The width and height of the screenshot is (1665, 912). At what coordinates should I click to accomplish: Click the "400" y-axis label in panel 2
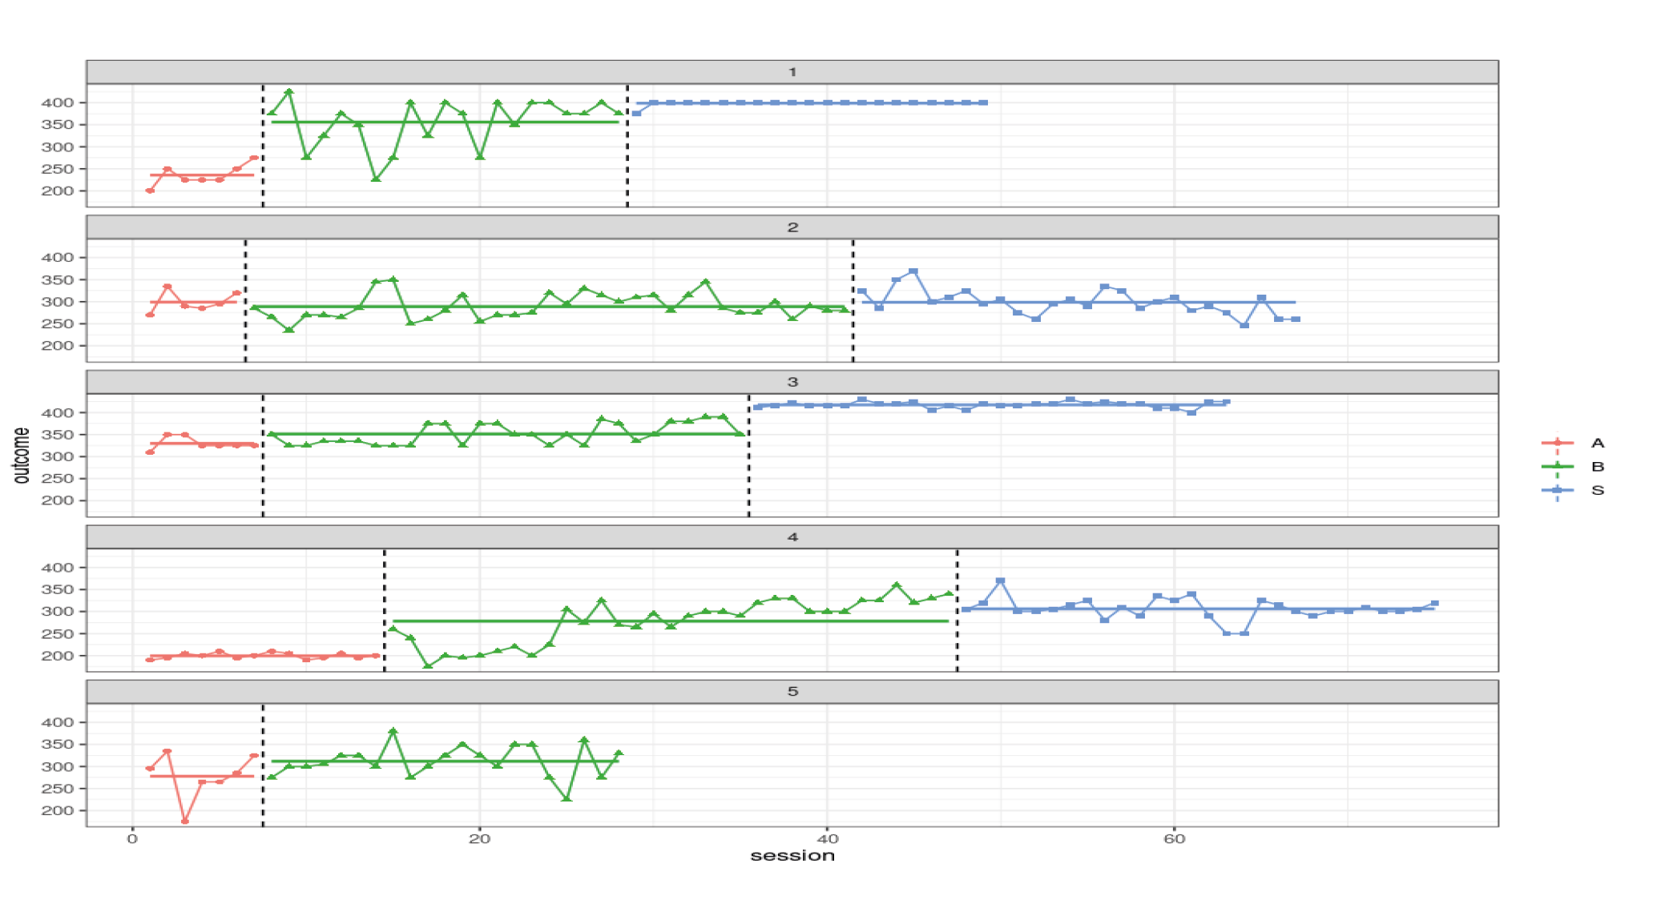tap(58, 257)
